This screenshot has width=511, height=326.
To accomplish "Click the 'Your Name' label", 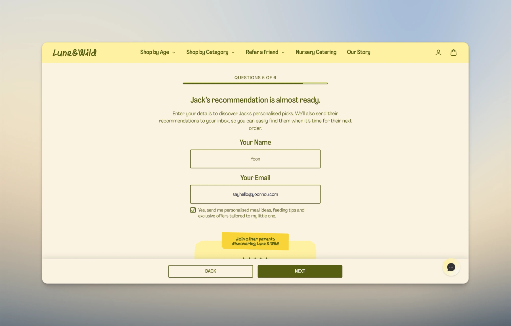I will coord(255,143).
